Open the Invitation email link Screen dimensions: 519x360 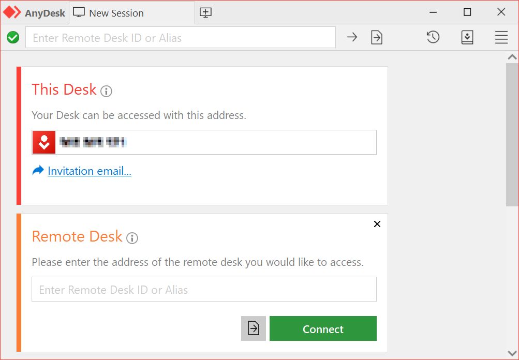(90, 171)
